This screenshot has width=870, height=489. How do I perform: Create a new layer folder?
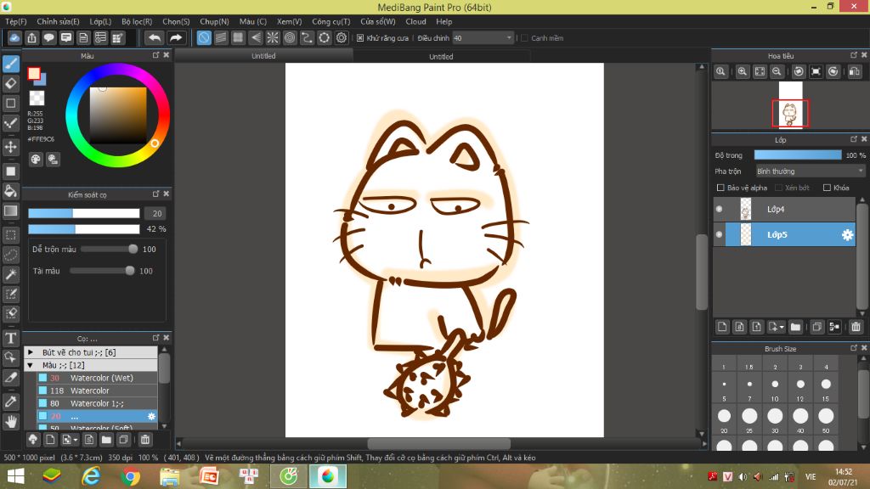point(795,327)
